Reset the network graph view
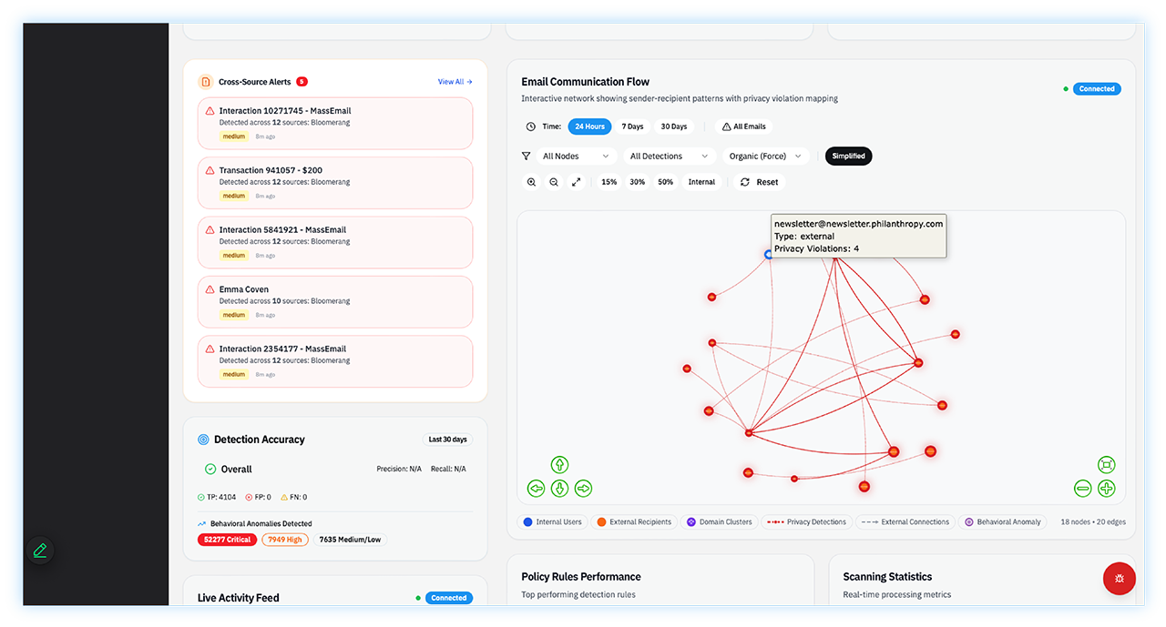This screenshot has height=627, width=1166. 759,182
